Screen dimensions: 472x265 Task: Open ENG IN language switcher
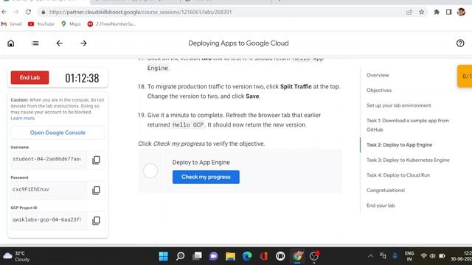[409, 256]
